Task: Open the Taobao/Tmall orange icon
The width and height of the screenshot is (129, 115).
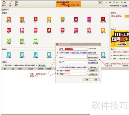Action: tap(9, 19)
